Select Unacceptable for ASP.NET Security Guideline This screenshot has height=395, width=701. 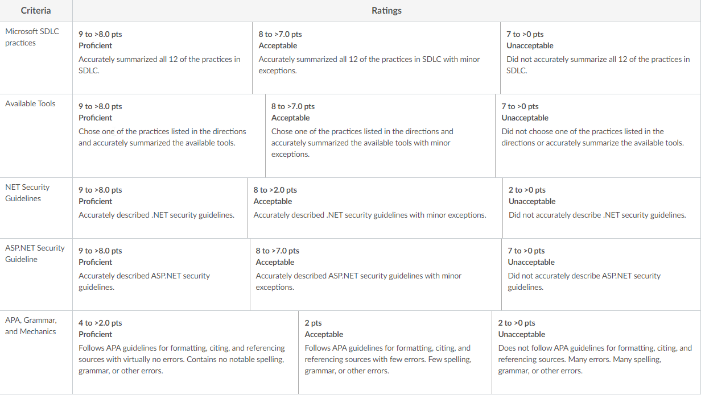[601, 275]
